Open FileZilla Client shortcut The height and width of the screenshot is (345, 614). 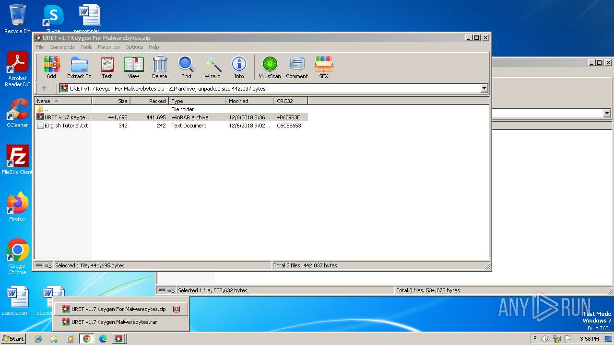point(17,160)
